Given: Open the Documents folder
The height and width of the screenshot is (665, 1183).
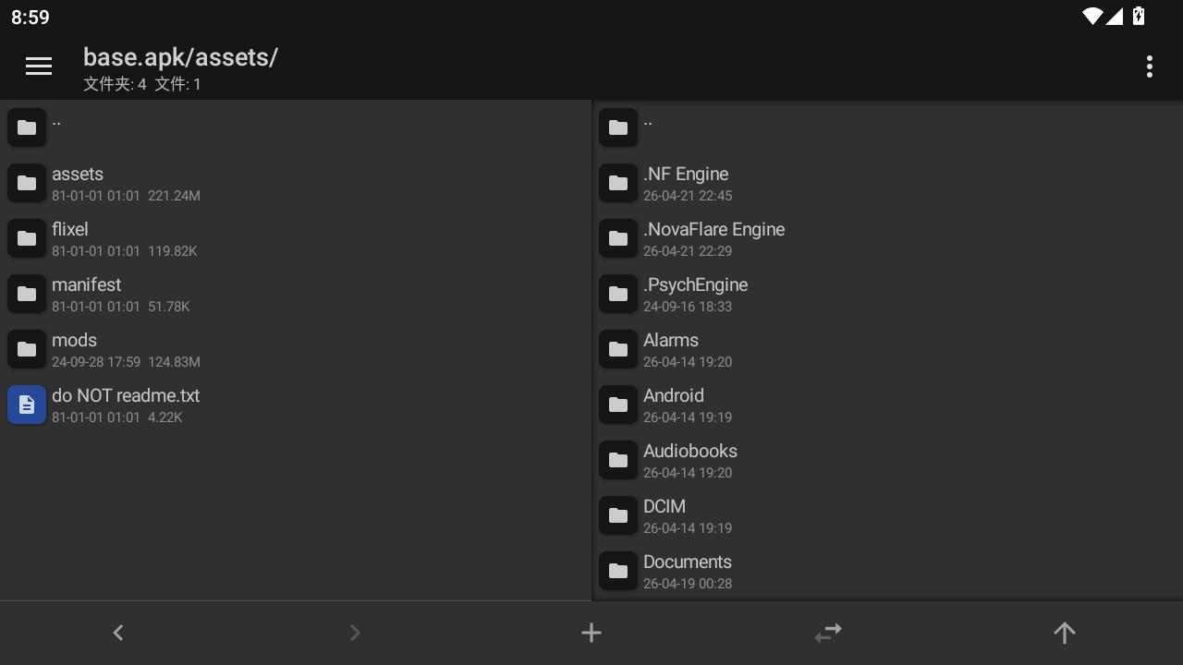Looking at the screenshot, I should (x=688, y=571).
